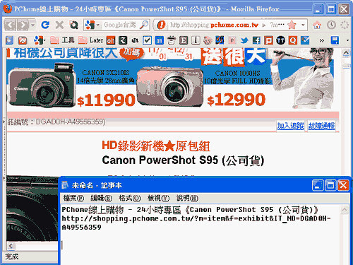Click the Notepad icon in its title bar
Screen dimensions: 353x265
(x=65, y=185)
